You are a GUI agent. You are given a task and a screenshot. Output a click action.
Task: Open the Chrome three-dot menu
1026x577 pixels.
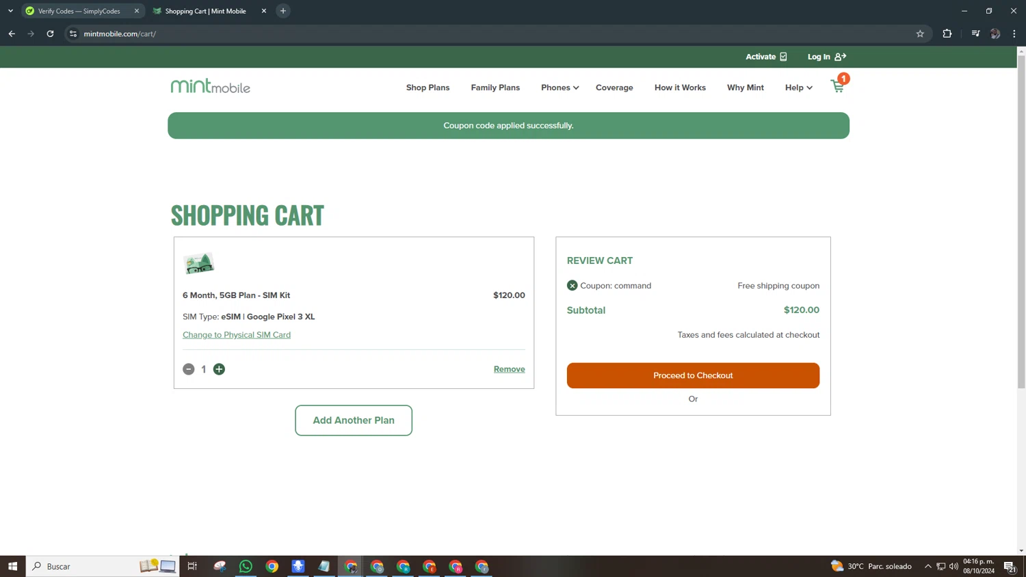[1014, 33]
